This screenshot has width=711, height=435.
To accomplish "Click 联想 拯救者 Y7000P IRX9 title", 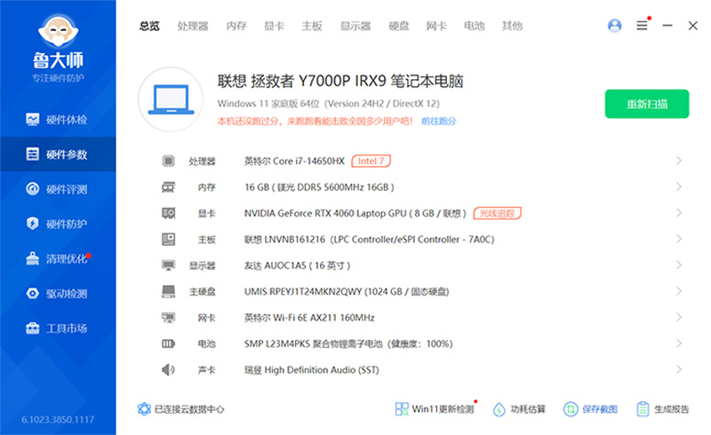I will pyautogui.click(x=340, y=81).
